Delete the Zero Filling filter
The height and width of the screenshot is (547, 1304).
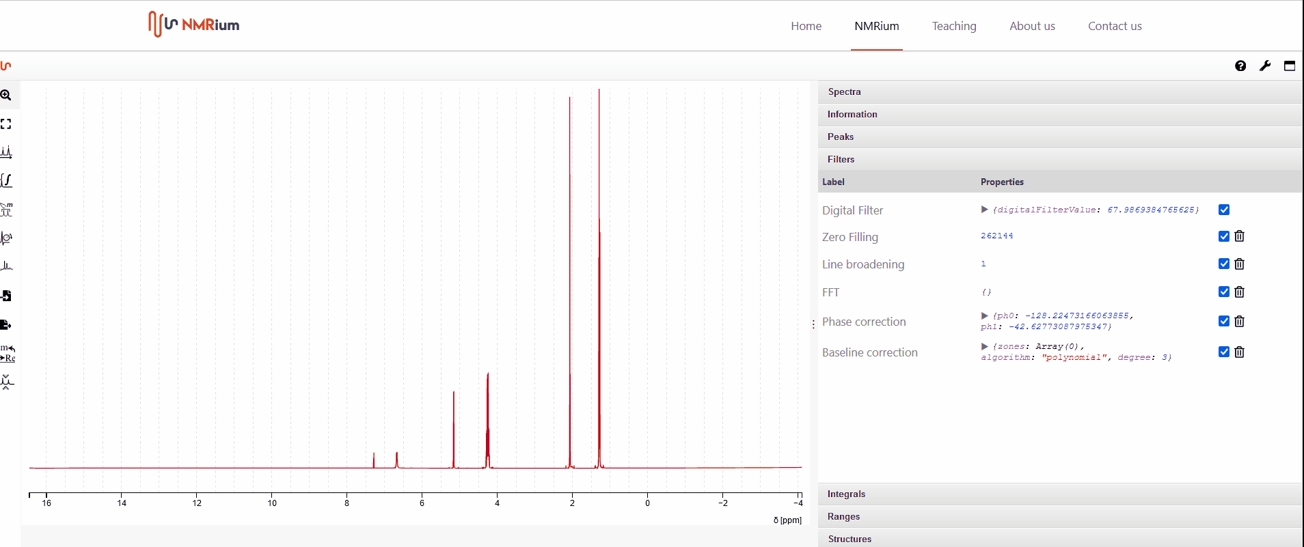[1239, 236]
